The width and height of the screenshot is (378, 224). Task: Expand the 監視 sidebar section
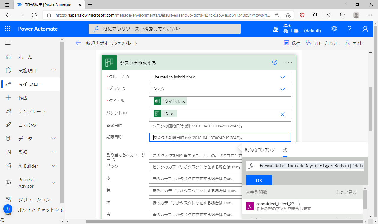click(x=53, y=152)
